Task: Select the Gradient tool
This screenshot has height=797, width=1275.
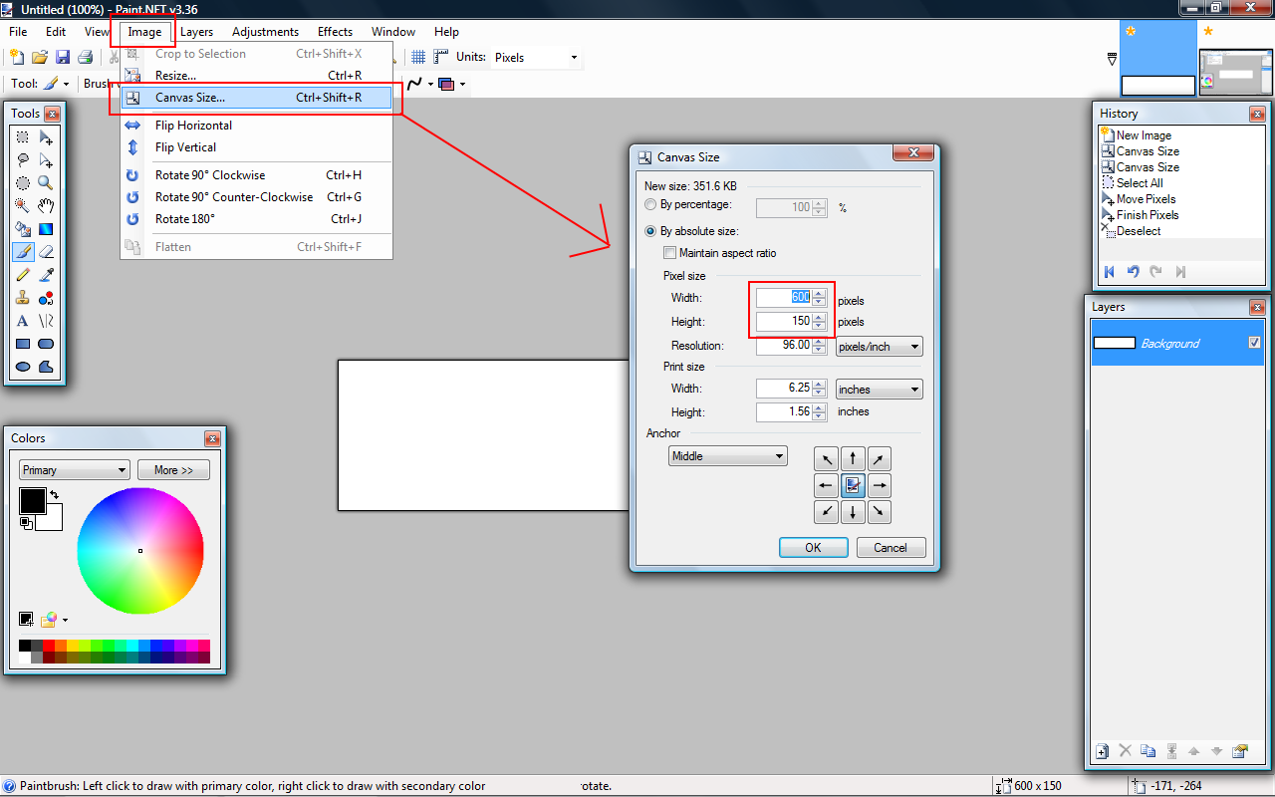Action: pos(46,229)
